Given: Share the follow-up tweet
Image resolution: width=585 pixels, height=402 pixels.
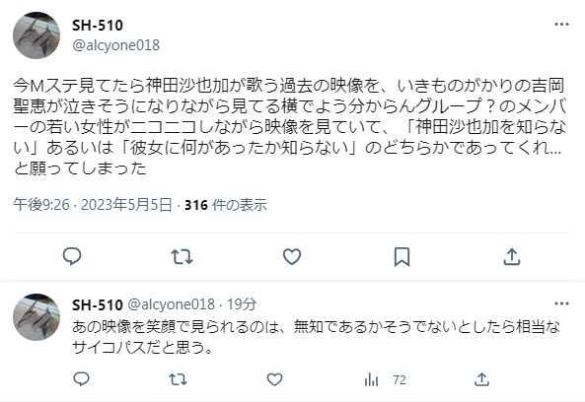Looking at the screenshot, I should pyautogui.click(x=481, y=379).
